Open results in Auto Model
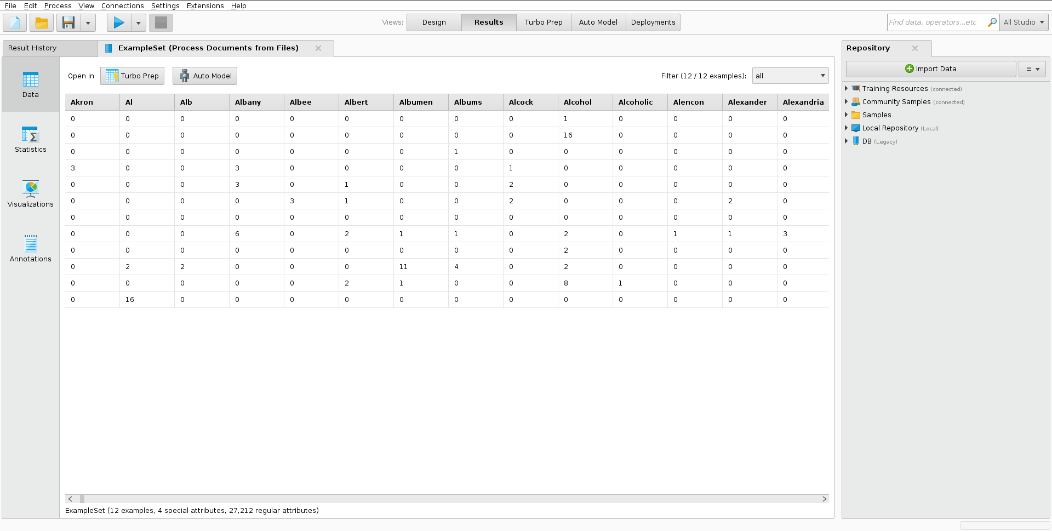This screenshot has width=1052, height=531. (205, 76)
